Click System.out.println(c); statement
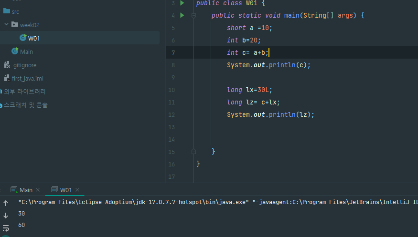The height and width of the screenshot is (237, 418). 268,65
